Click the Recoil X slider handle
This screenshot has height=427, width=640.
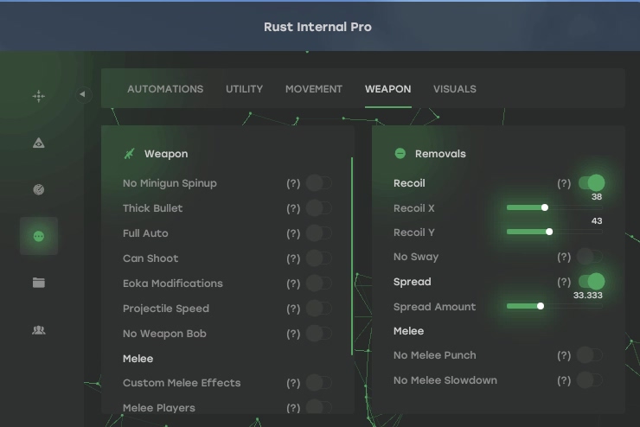[x=545, y=207]
